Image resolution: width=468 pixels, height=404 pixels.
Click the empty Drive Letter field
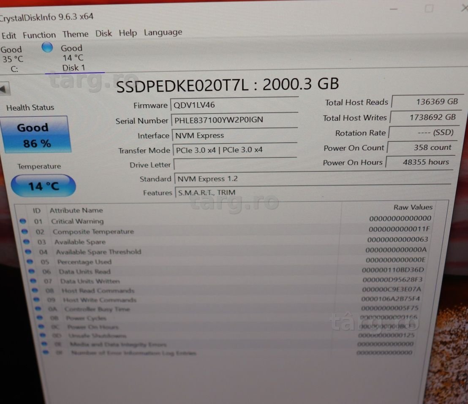235,164
